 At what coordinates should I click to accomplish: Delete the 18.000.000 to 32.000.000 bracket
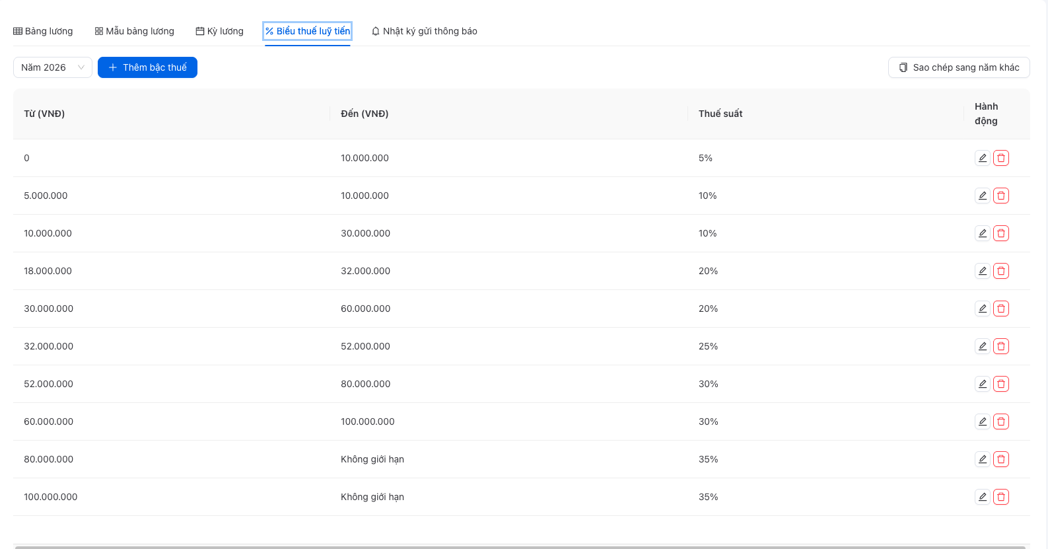pyautogui.click(x=1001, y=271)
